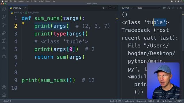Image resolution: width=184 pixels, height=103 pixels.
Task: Open the View menu
Action: tap(27, 1)
